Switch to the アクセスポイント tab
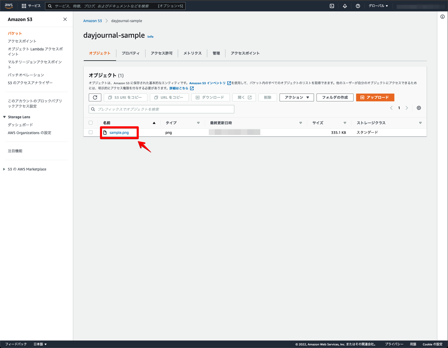This screenshot has width=448, height=348. tap(245, 53)
